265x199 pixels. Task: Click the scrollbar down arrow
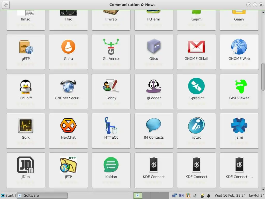[x=263, y=190]
